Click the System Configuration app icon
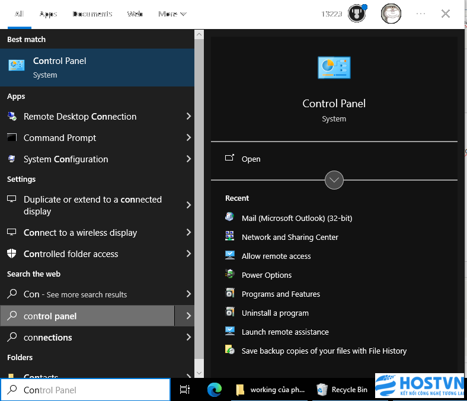This screenshot has width=467, height=401. tap(12, 159)
